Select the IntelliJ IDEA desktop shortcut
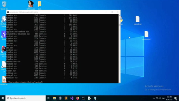This screenshot has width=179, height=101. (3, 52)
